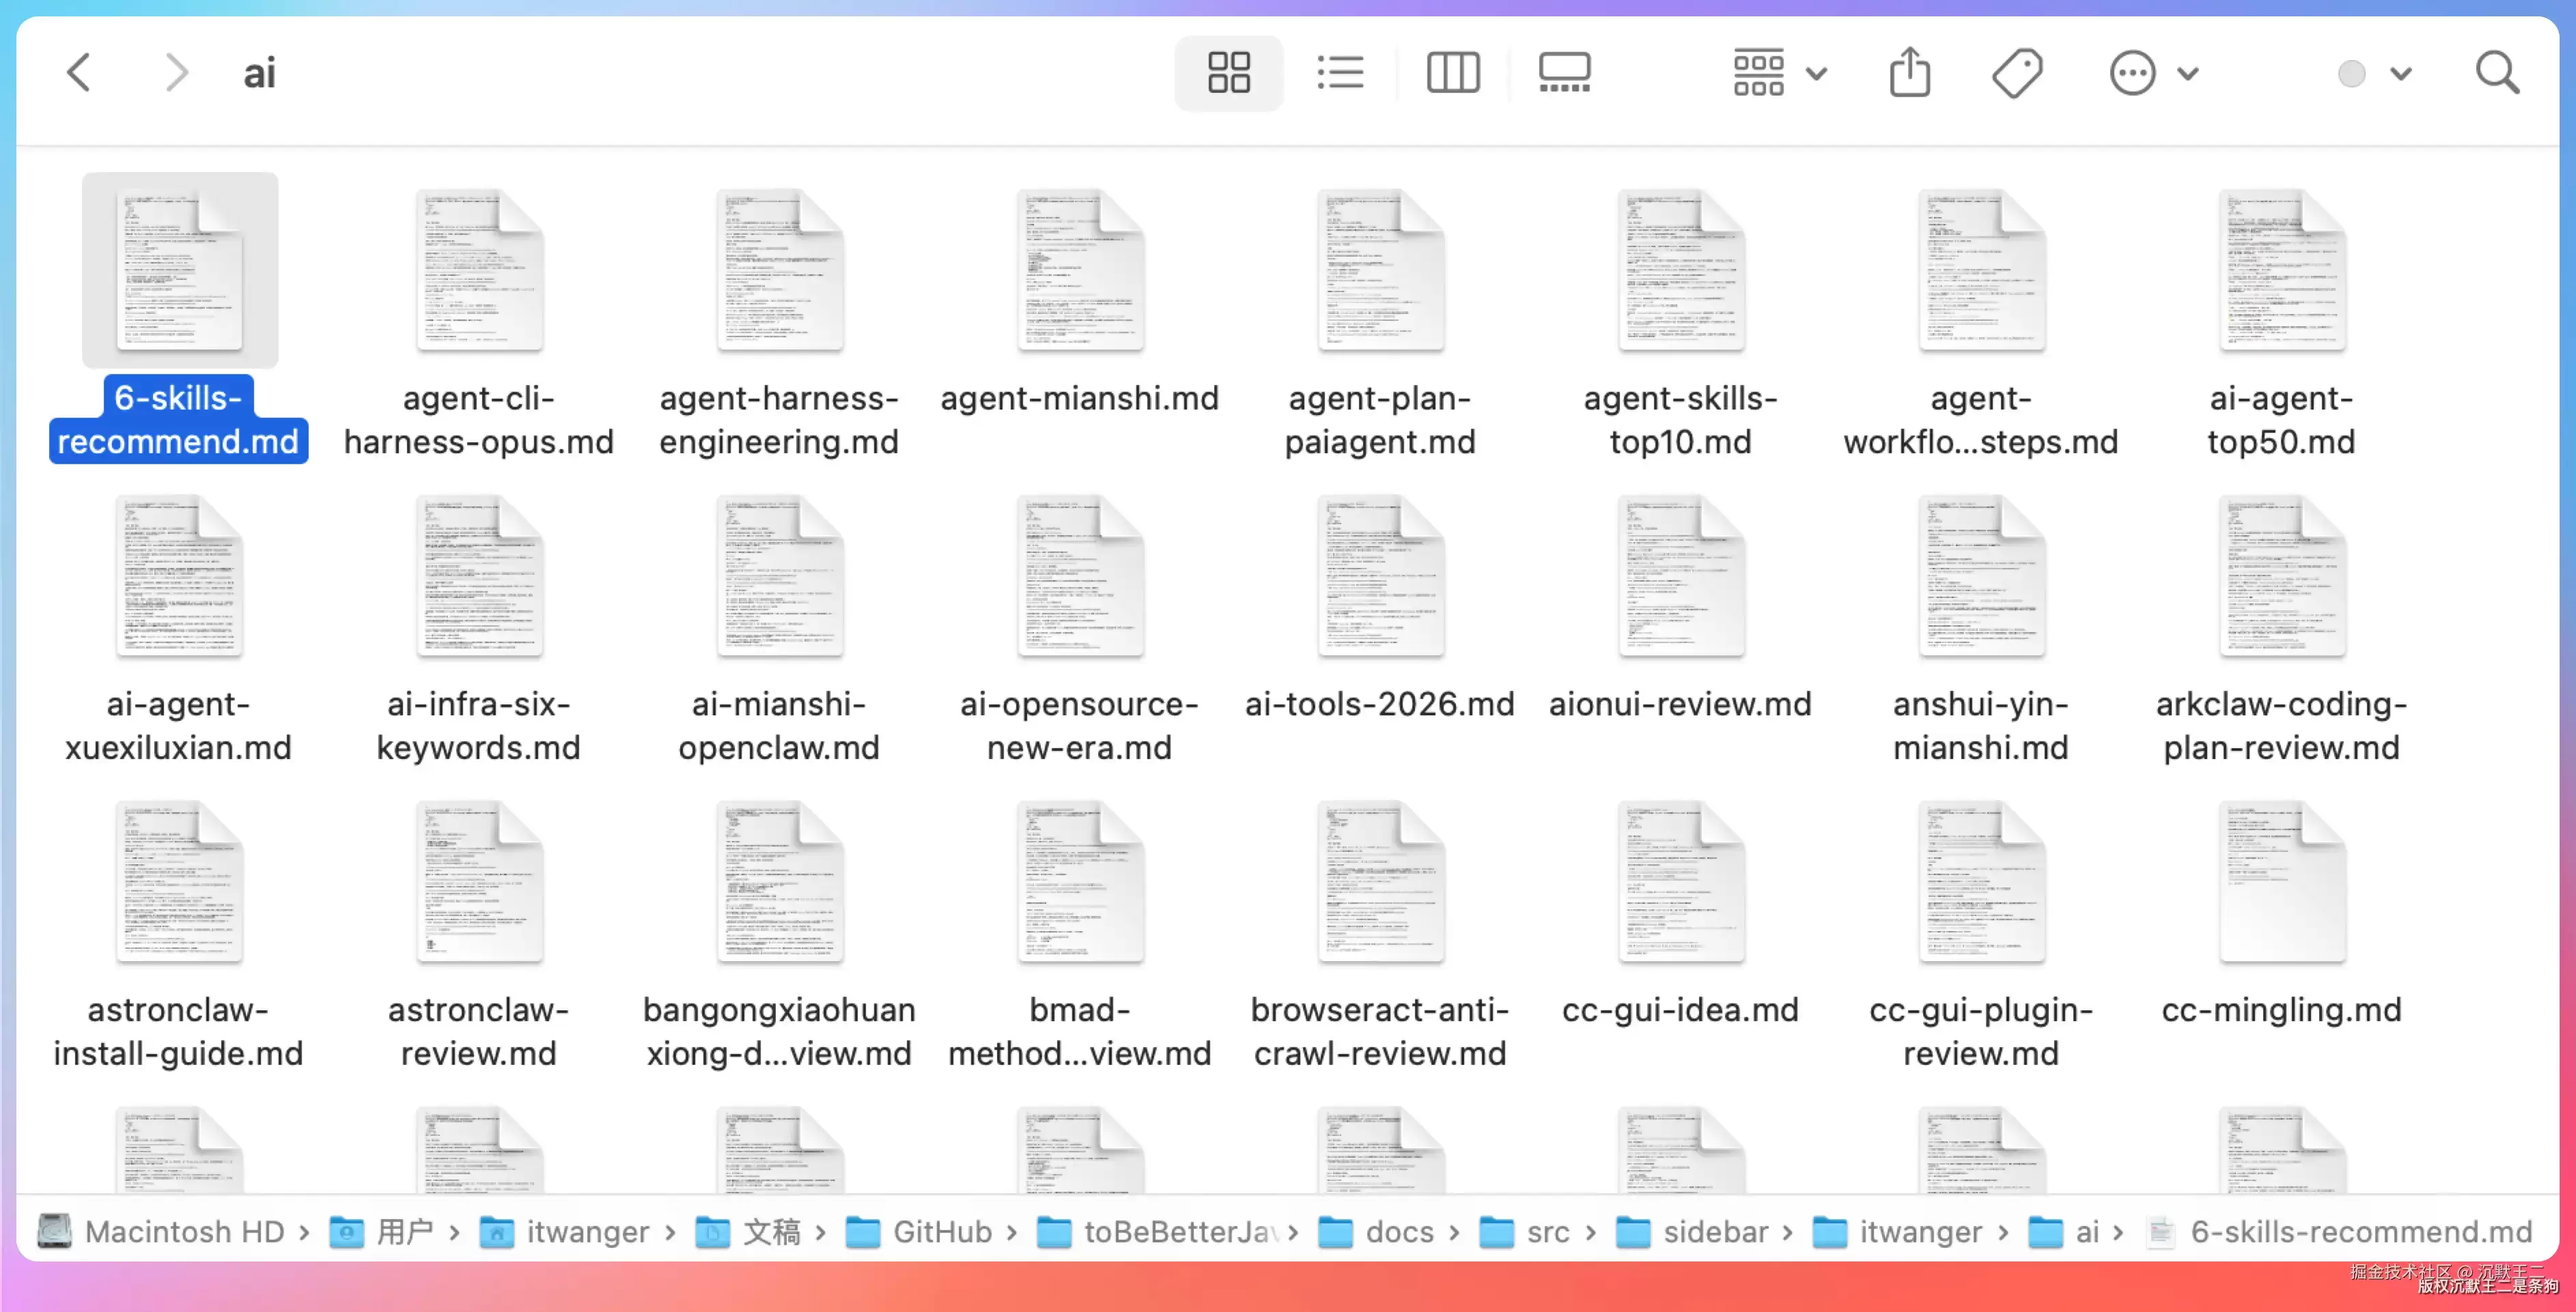Viewport: 2576px width, 1312px height.
Task: Switch to icon grid view
Action: 1228,73
